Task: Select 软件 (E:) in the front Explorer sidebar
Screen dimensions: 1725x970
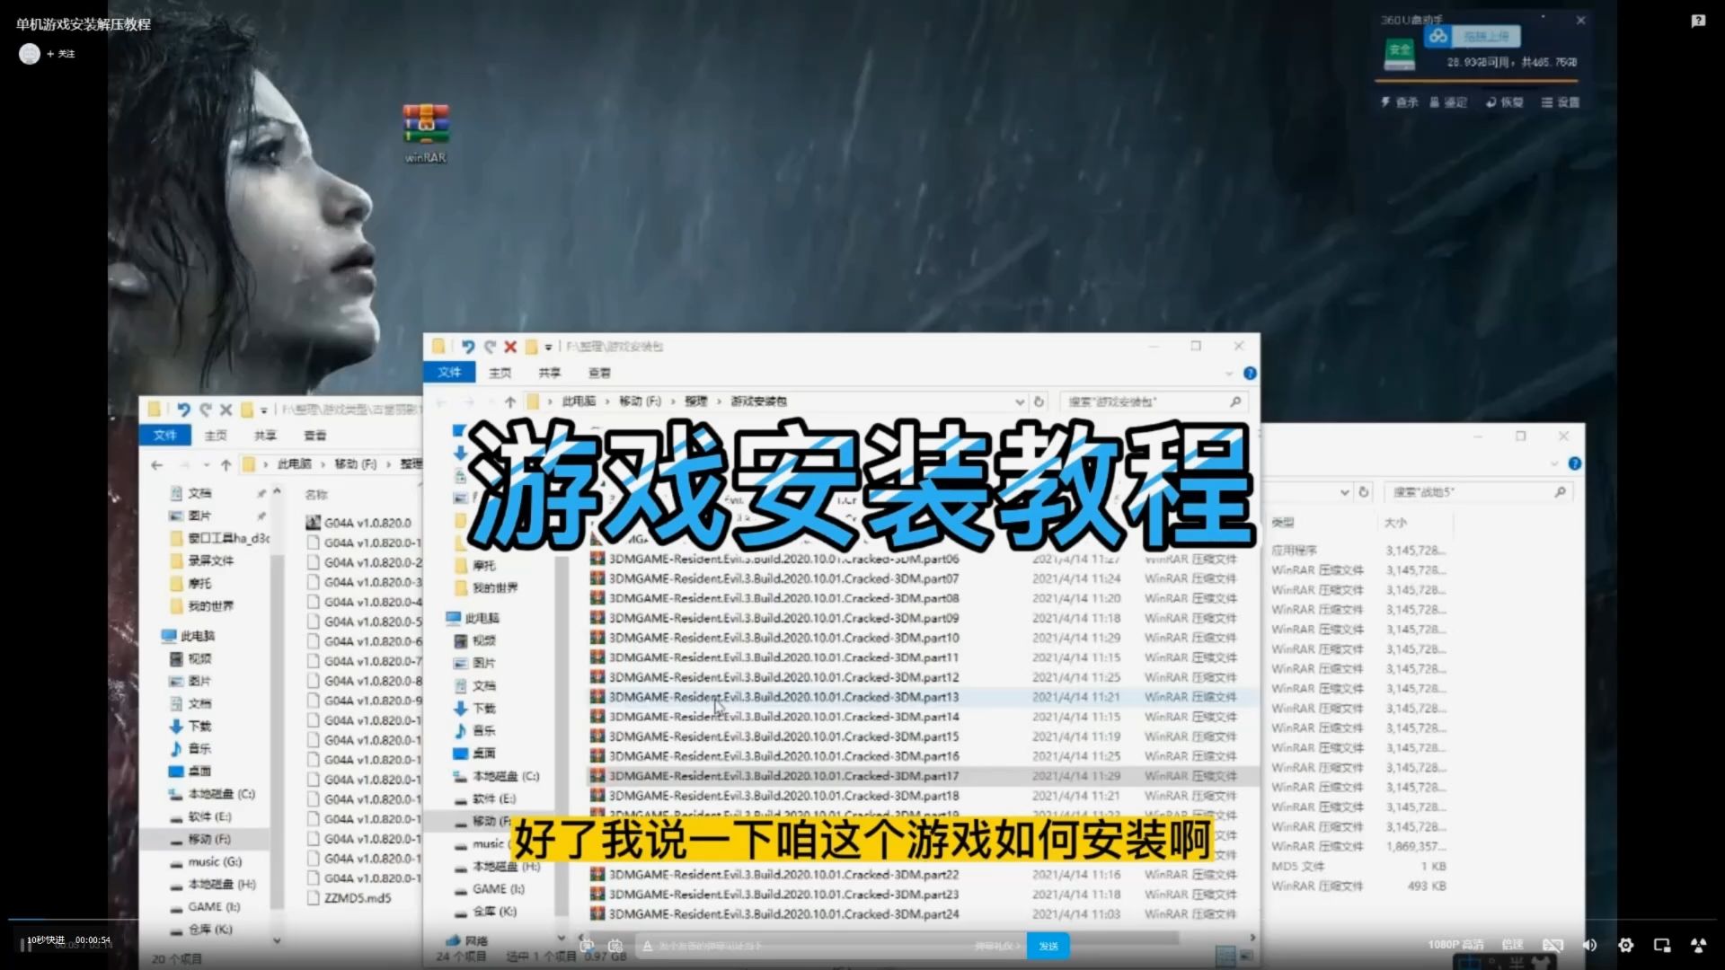Action: click(485, 798)
